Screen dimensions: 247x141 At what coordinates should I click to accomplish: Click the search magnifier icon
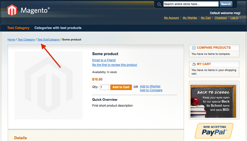click(x=159, y=4)
